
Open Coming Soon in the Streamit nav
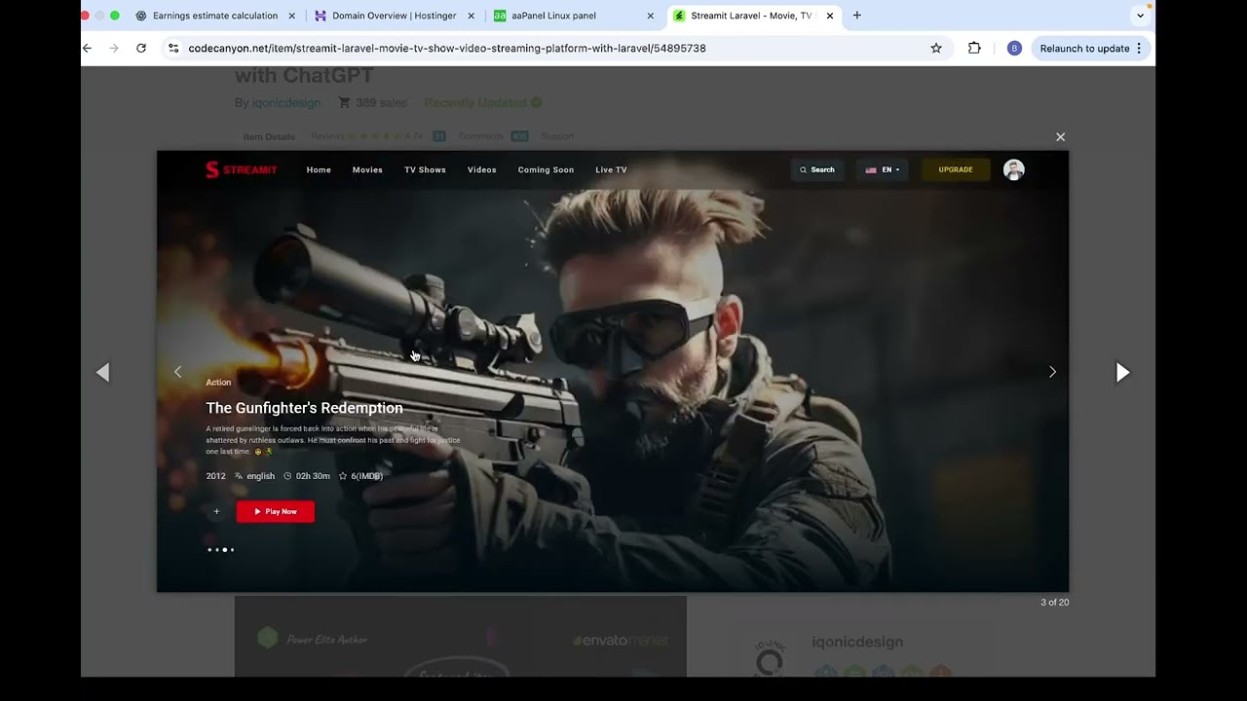(x=546, y=169)
